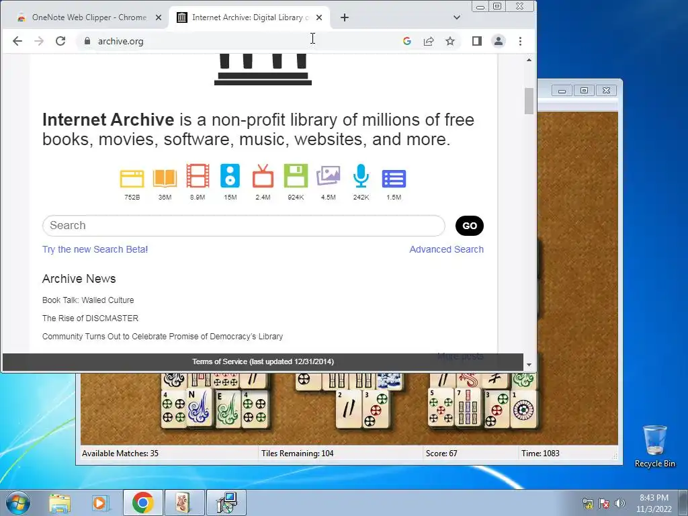The image size is (688, 516).
Task: Open the Recycle Bin desktop icon
Action: click(x=654, y=446)
